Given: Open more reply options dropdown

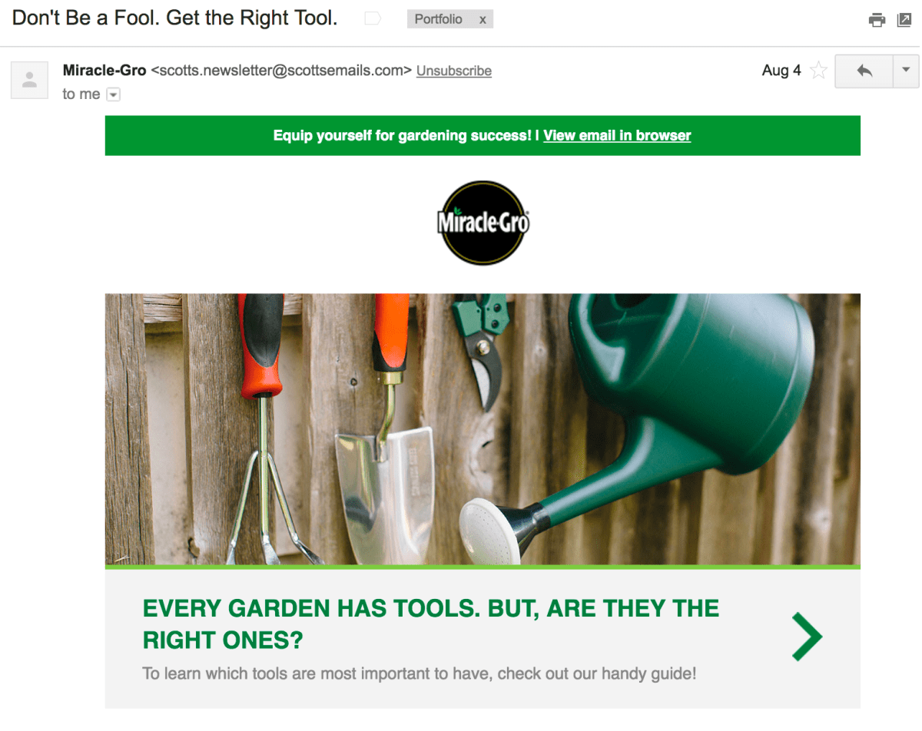Looking at the screenshot, I should pyautogui.click(x=906, y=71).
